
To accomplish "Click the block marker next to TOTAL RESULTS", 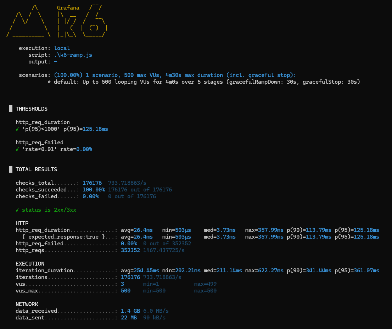I will click(11, 169).
